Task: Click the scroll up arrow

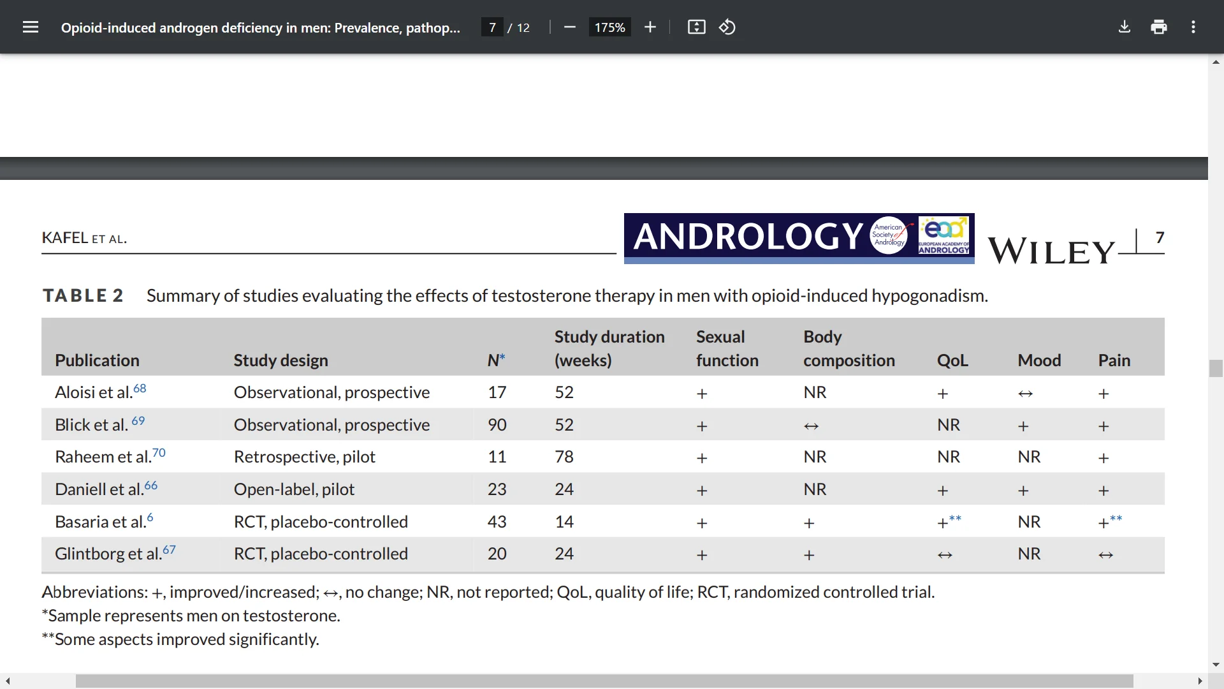Action: point(1216,62)
